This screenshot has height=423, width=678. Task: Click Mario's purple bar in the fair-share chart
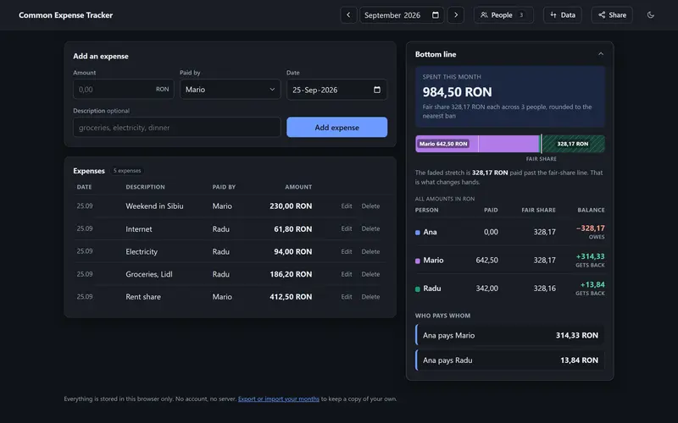[478, 144]
